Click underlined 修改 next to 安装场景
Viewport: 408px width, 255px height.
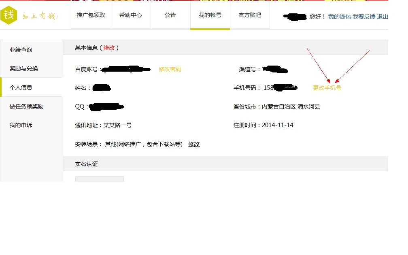coord(194,144)
